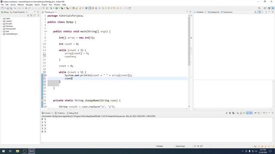Switch to the Breakpoints tab
Viewport: 275px width, 154px height.
tap(214, 12)
